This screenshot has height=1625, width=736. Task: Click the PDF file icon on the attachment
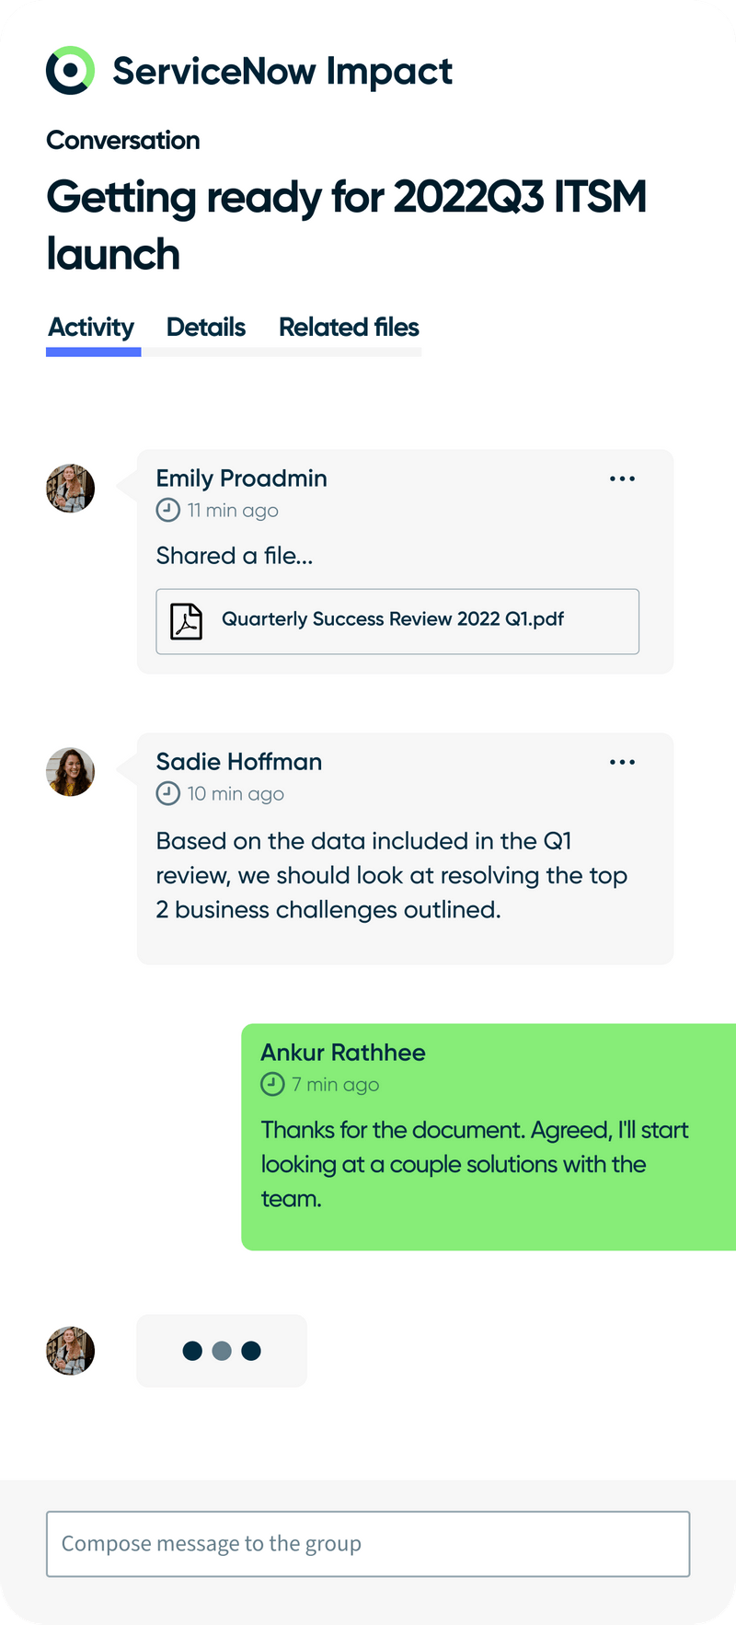click(x=187, y=621)
